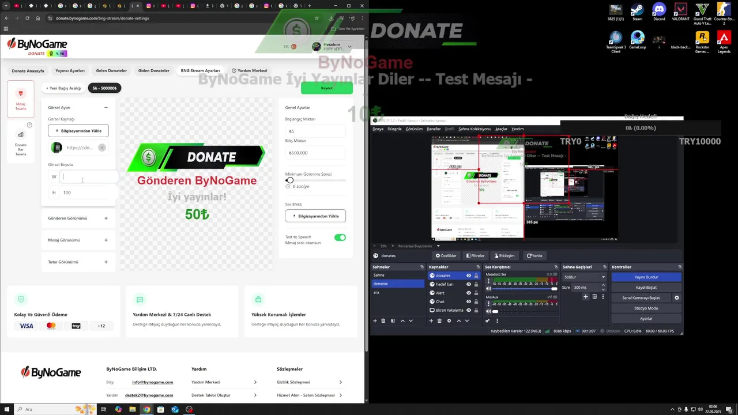Image resolution: width=738 pixels, height=415 pixels.
Task: Open Masaüstü Ses options three-dot menu
Action: click(x=489, y=281)
